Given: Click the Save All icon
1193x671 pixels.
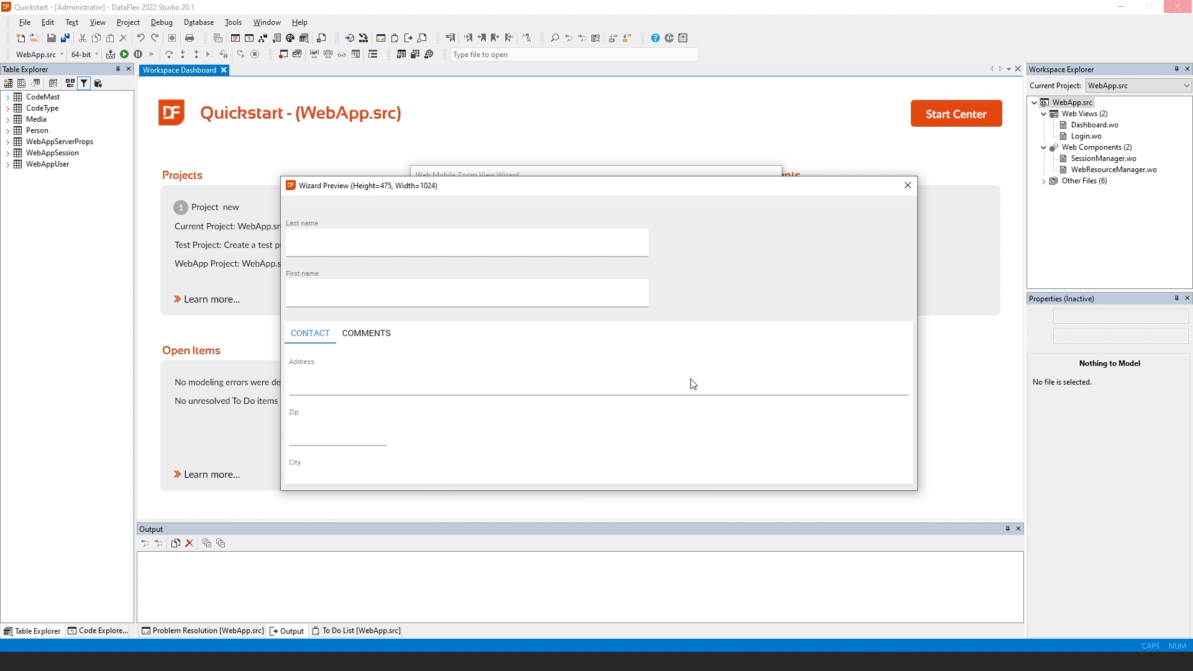Looking at the screenshot, I should point(65,38).
